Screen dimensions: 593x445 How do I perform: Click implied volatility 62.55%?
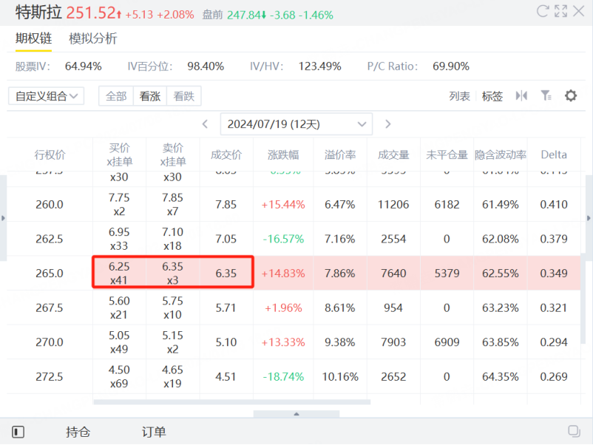click(x=501, y=274)
